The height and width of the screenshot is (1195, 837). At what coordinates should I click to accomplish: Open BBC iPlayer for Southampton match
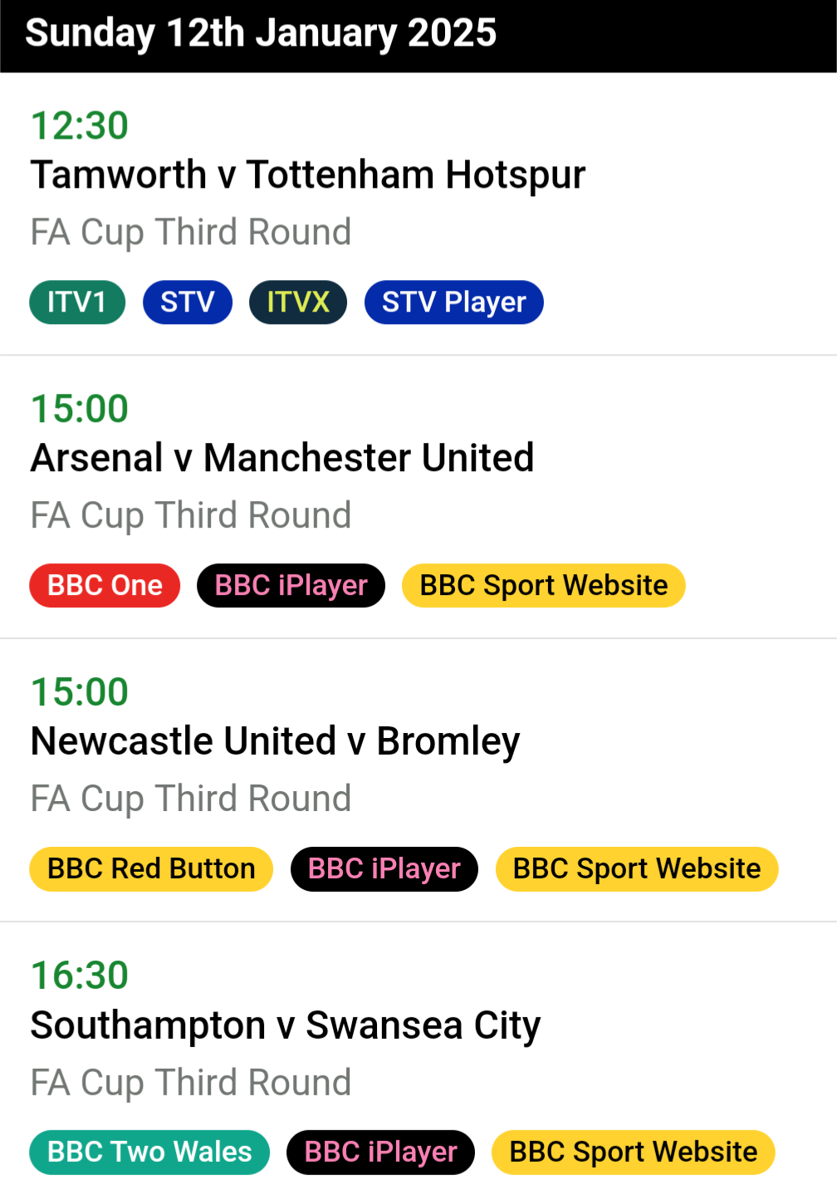380,1153
